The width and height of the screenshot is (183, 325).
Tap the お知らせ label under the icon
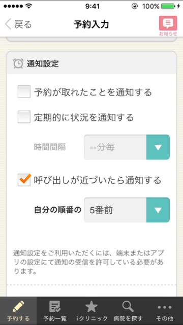(168, 34)
